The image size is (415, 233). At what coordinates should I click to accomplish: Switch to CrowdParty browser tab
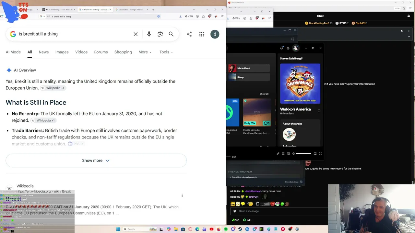(59, 10)
